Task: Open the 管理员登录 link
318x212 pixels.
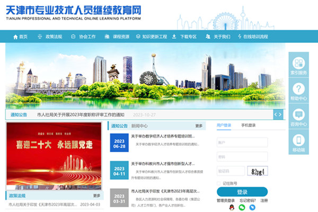Action: pyautogui.click(x=226, y=201)
